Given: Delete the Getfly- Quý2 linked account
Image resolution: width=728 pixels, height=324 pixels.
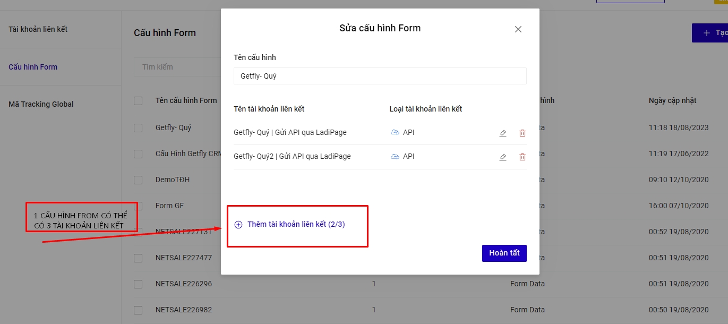Looking at the screenshot, I should point(522,157).
